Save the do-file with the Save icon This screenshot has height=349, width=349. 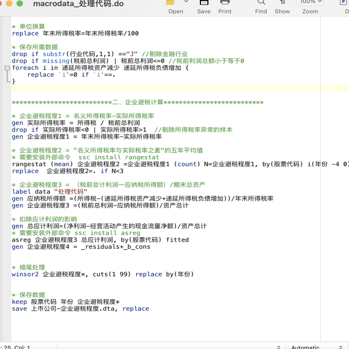(204, 2)
